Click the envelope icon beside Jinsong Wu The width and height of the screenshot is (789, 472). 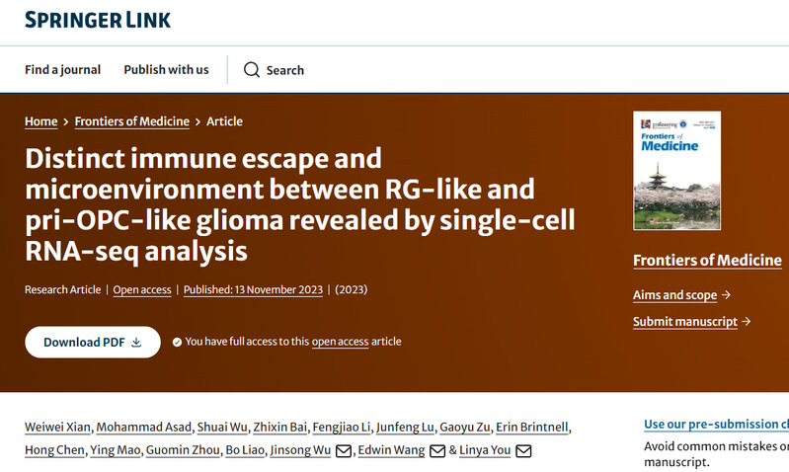344,451
